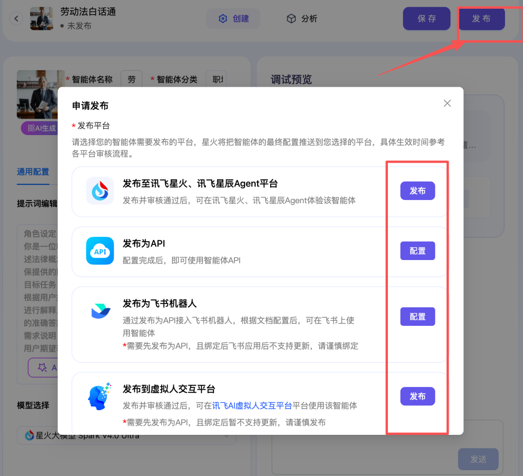523x476 pixels.
Task: Click the prompt editor text area
Action: click(37, 290)
